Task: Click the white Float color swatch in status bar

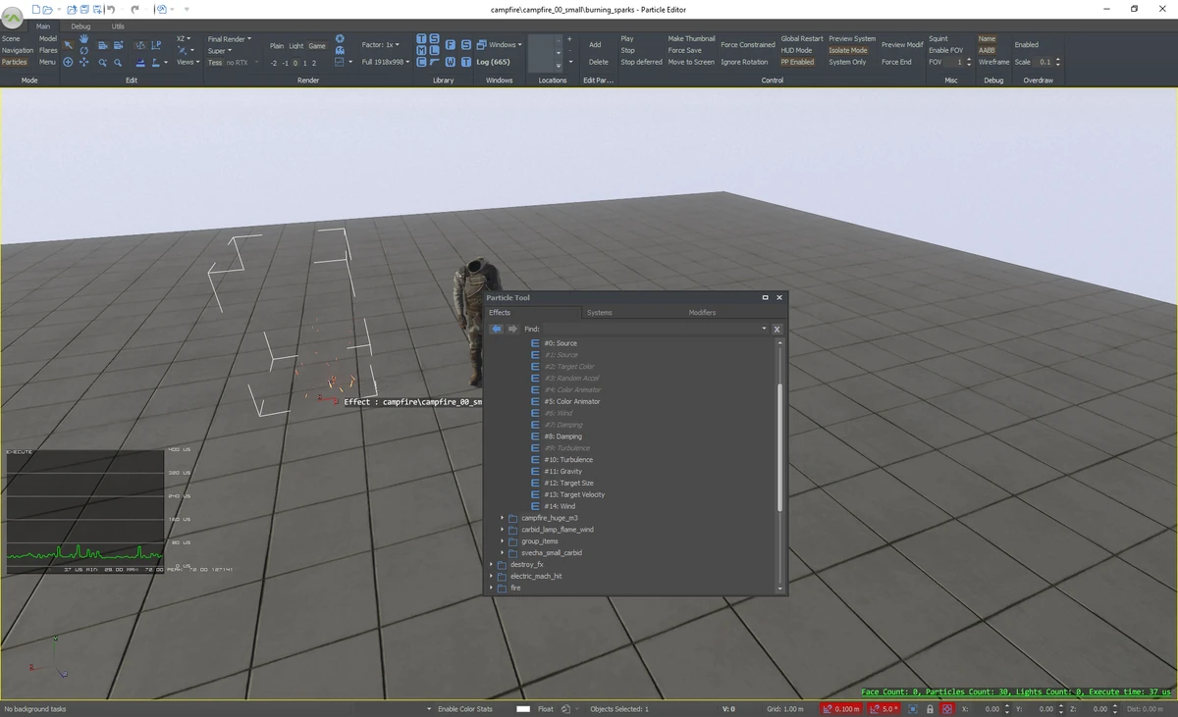Action: click(524, 708)
